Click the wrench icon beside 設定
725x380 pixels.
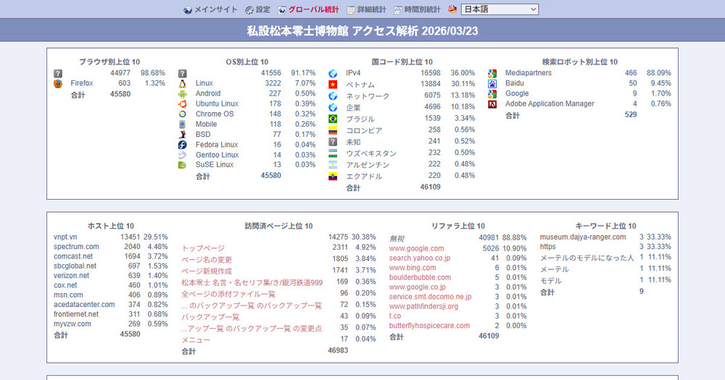[249, 9]
